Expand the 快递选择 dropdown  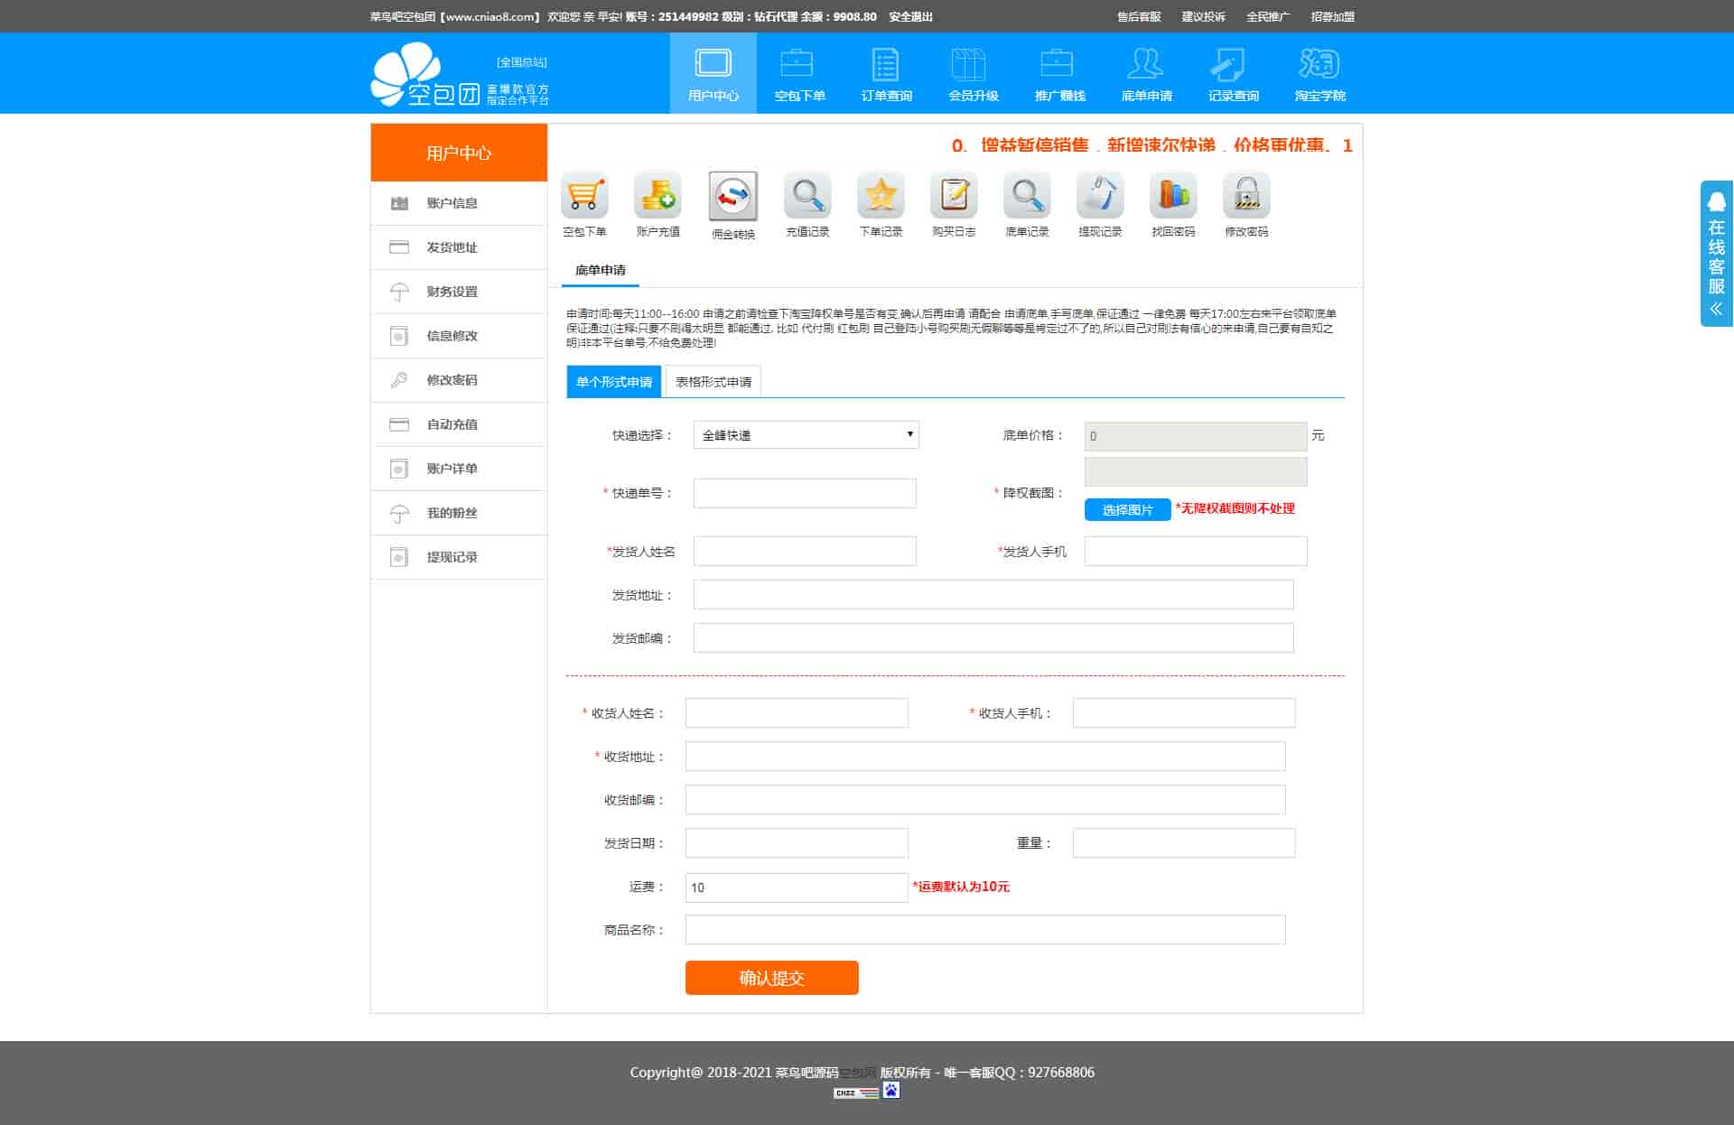click(x=806, y=435)
